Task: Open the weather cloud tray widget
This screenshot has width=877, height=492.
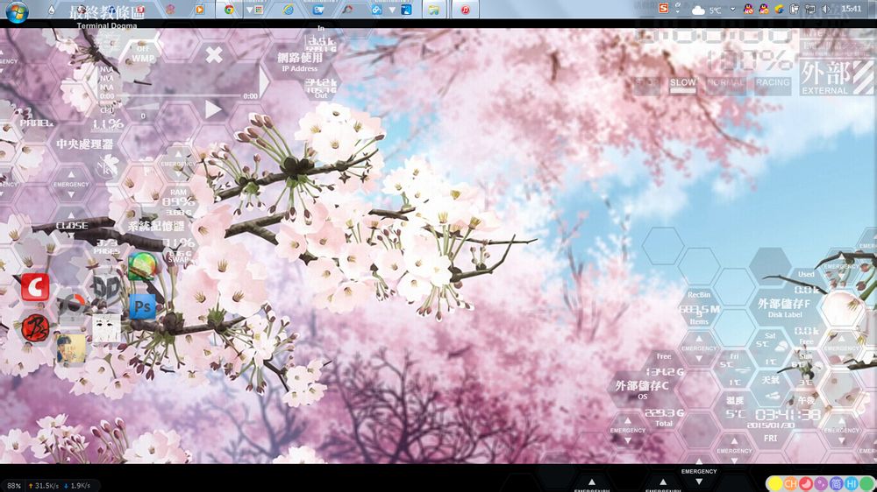Action: 699,10
